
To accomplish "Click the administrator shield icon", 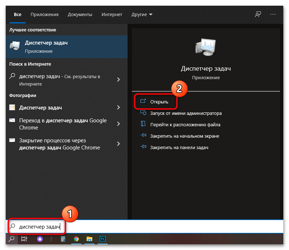I will 143,113.
